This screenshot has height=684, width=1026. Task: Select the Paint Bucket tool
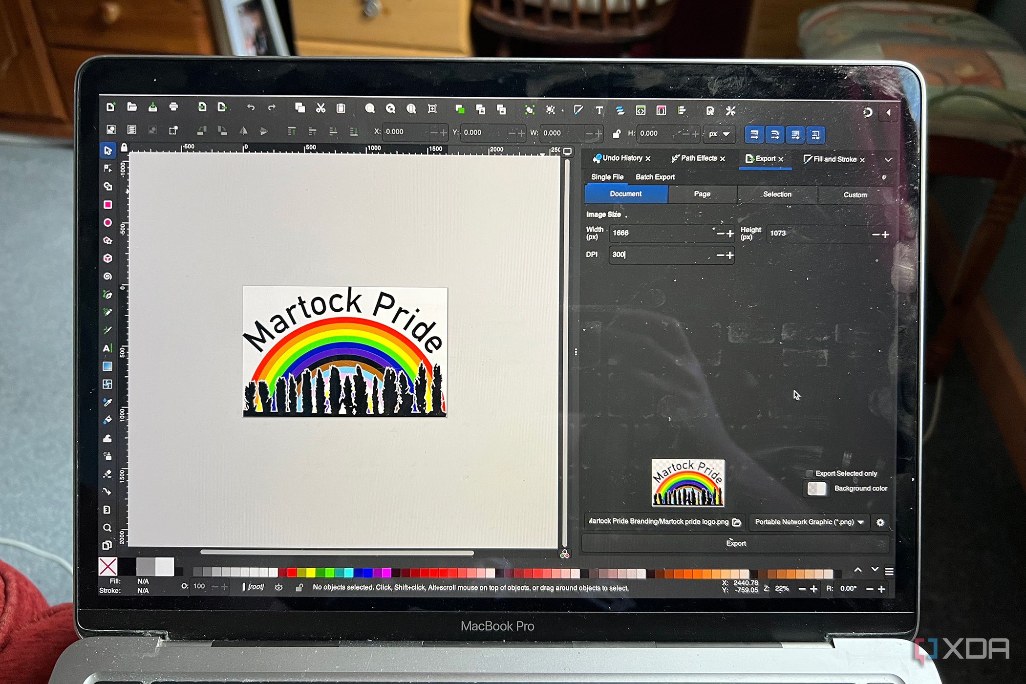pos(107,420)
